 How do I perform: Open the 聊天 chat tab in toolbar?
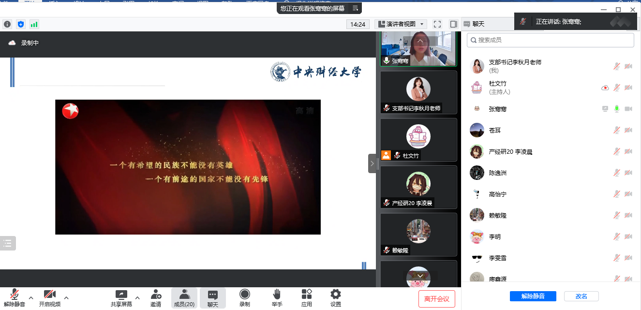click(213, 298)
